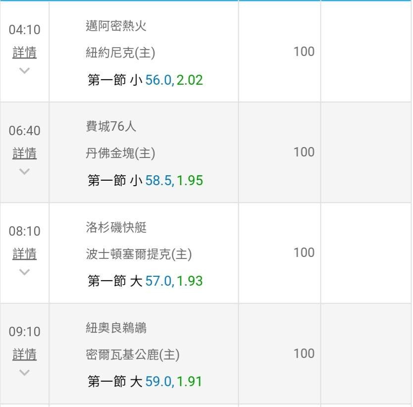Image resolution: width=413 pixels, height=407 pixels.
Task: Click team name 丹佛金塊(主)
Action: 120,153
